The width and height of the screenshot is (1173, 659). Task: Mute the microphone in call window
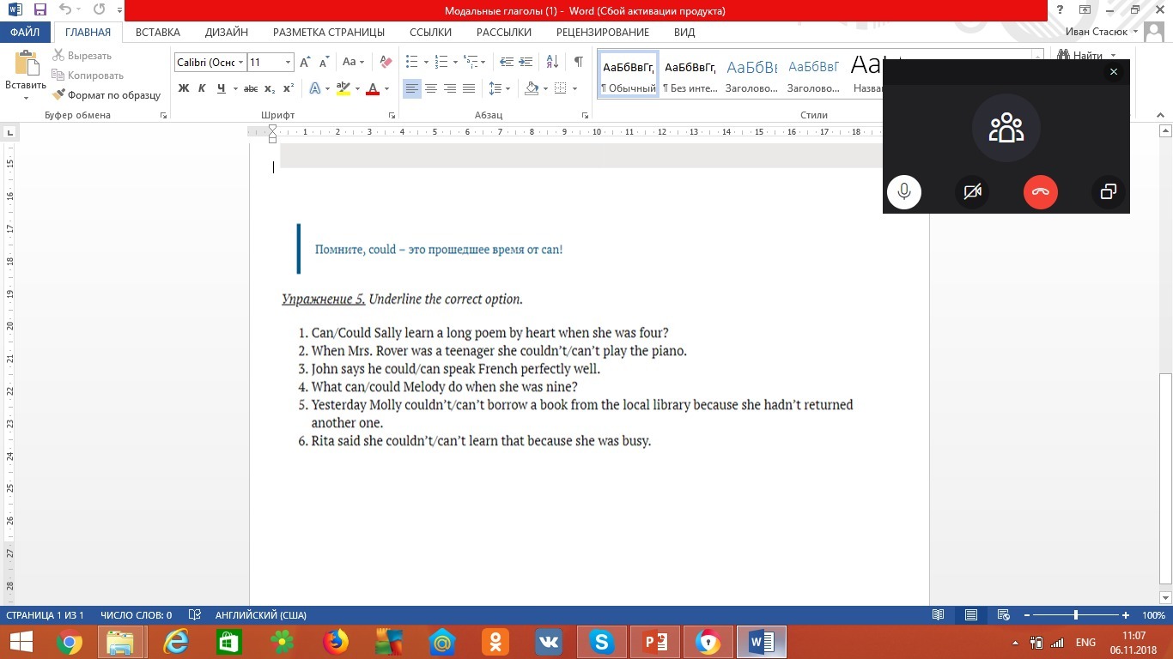click(x=903, y=192)
